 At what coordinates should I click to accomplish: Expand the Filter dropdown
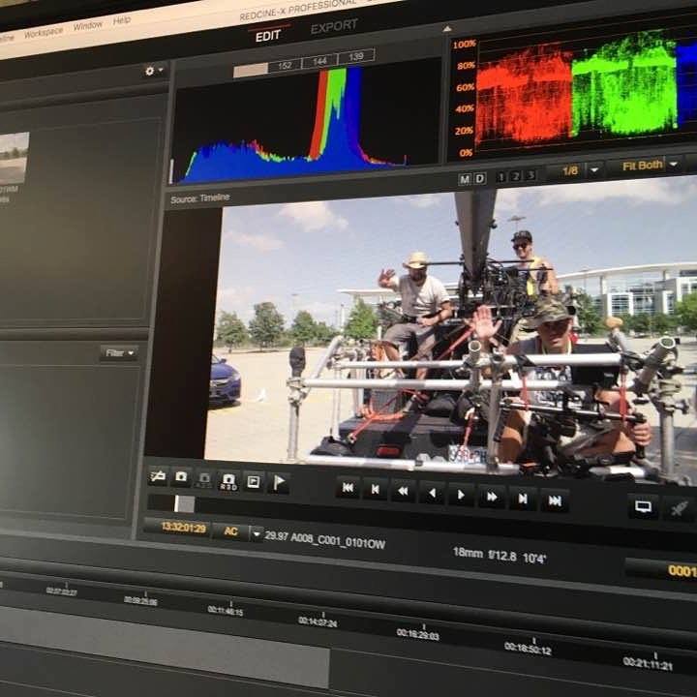[119, 353]
